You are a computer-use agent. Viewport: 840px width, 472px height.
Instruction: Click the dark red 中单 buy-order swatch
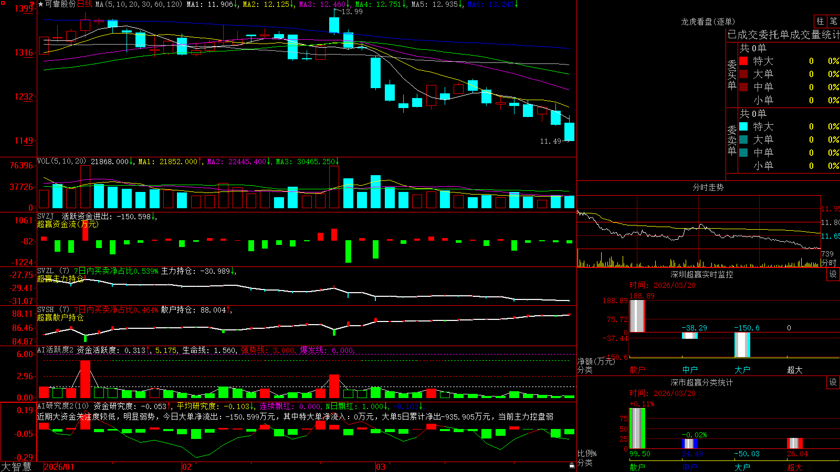[x=743, y=87]
